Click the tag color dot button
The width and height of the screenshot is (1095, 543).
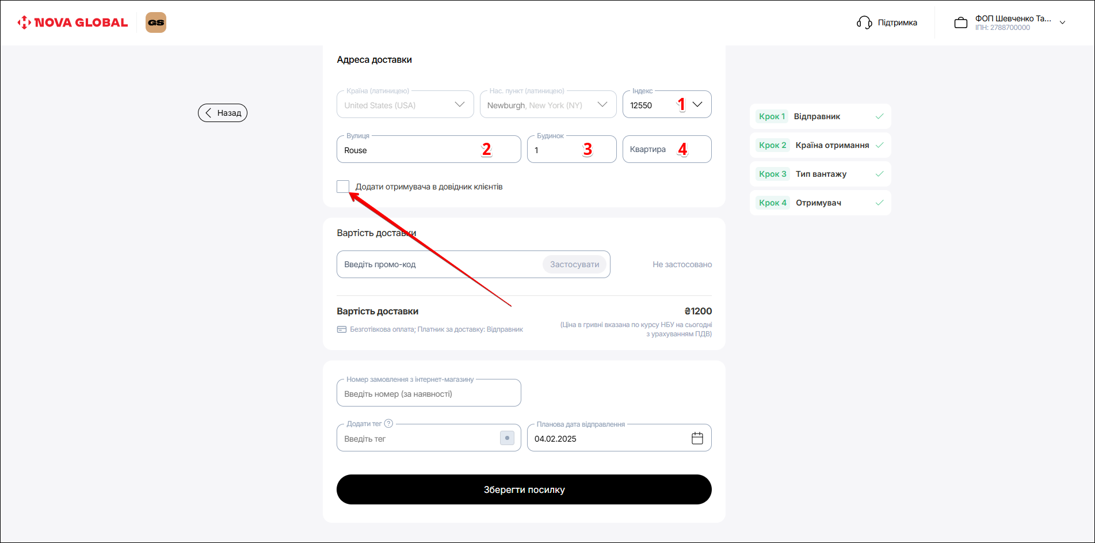click(x=507, y=438)
